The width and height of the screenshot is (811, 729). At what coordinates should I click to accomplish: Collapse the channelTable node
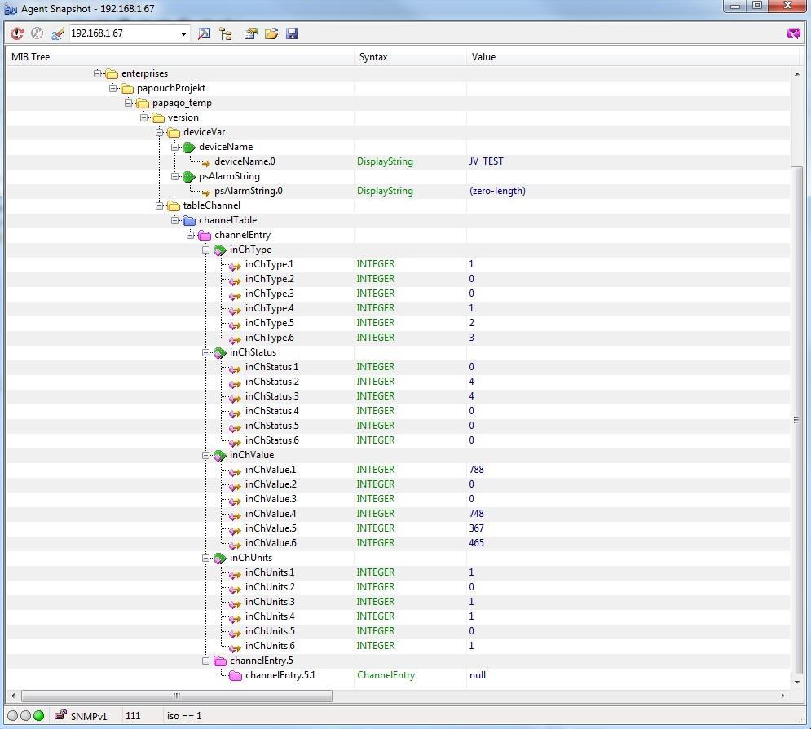coord(174,220)
